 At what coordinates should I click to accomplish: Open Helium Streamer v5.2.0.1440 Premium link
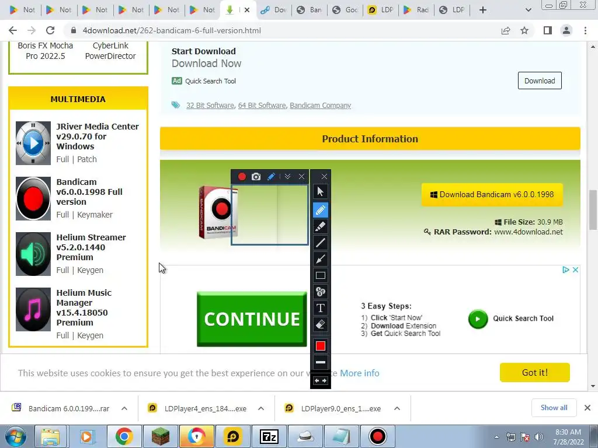pos(91,247)
